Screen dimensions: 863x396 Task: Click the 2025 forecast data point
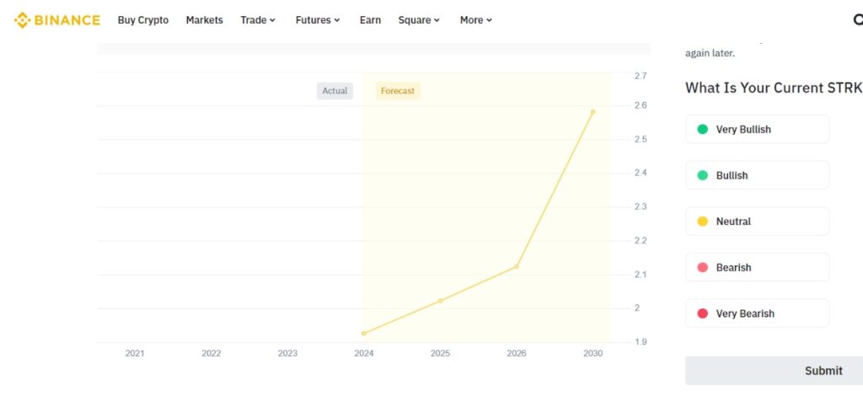pos(440,300)
